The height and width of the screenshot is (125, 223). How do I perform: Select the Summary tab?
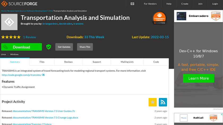15,62
